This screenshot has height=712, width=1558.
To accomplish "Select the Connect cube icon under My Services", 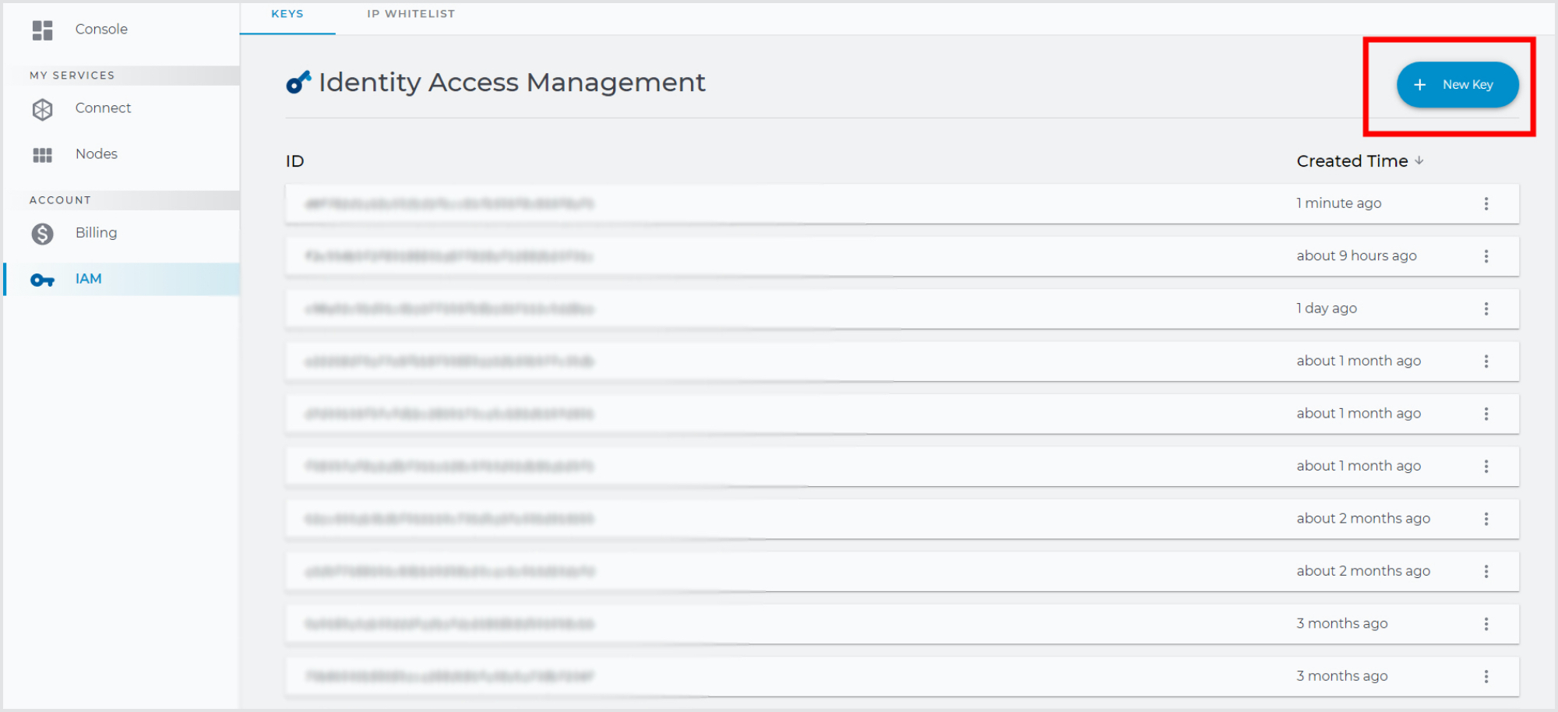I will [42, 109].
